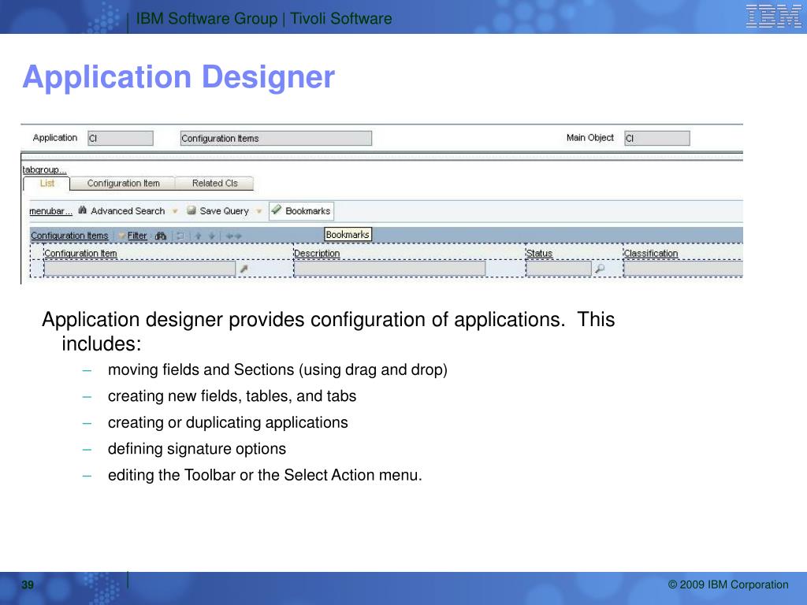Click the "© 2009 IBM Corporation" footer text

tap(727, 585)
